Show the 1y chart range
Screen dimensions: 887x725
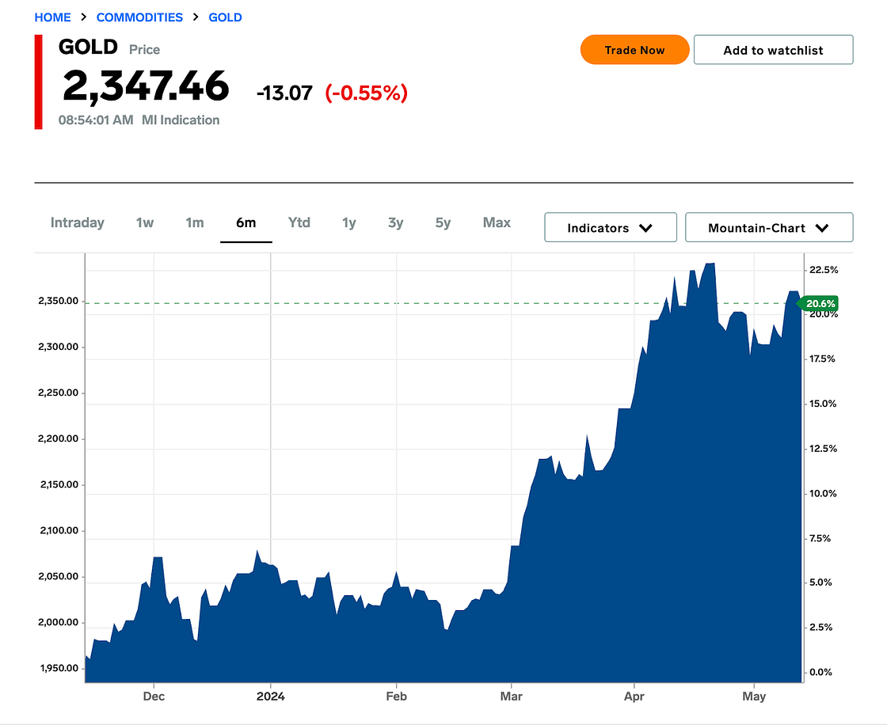tap(349, 222)
